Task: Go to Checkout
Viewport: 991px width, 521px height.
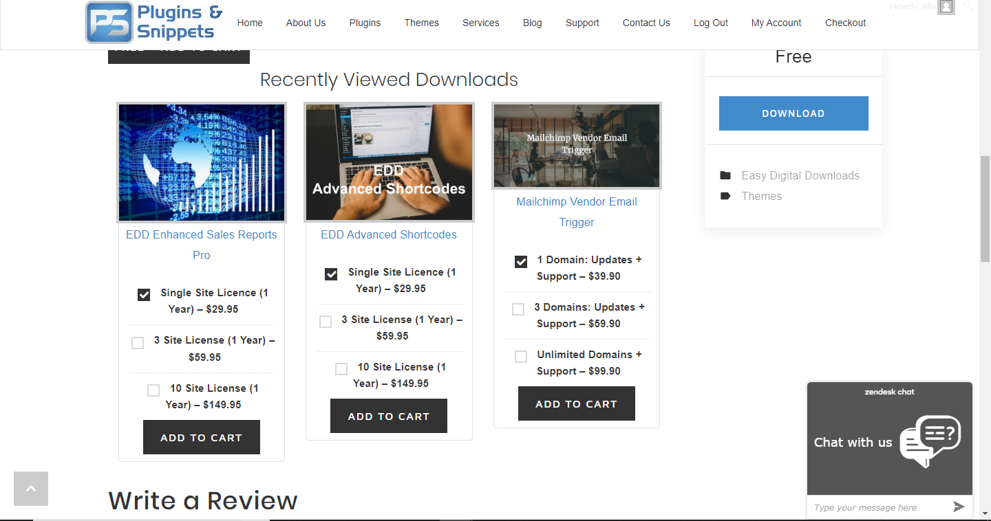Action: coord(846,23)
